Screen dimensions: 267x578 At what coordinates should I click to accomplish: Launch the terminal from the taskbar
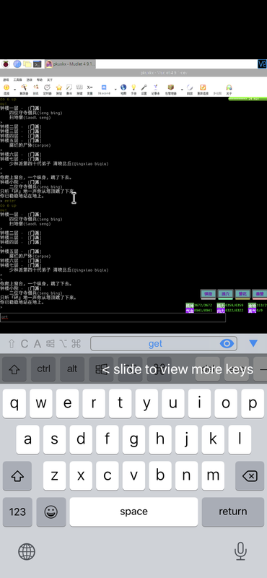tap(38, 64)
